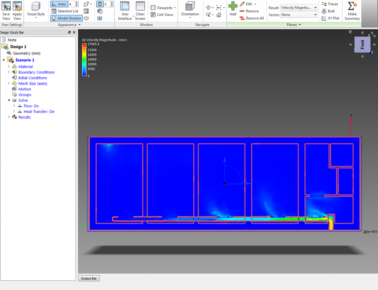Expand the Results node
The width and height of the screenshot is (378, 290).
(9, 117)
